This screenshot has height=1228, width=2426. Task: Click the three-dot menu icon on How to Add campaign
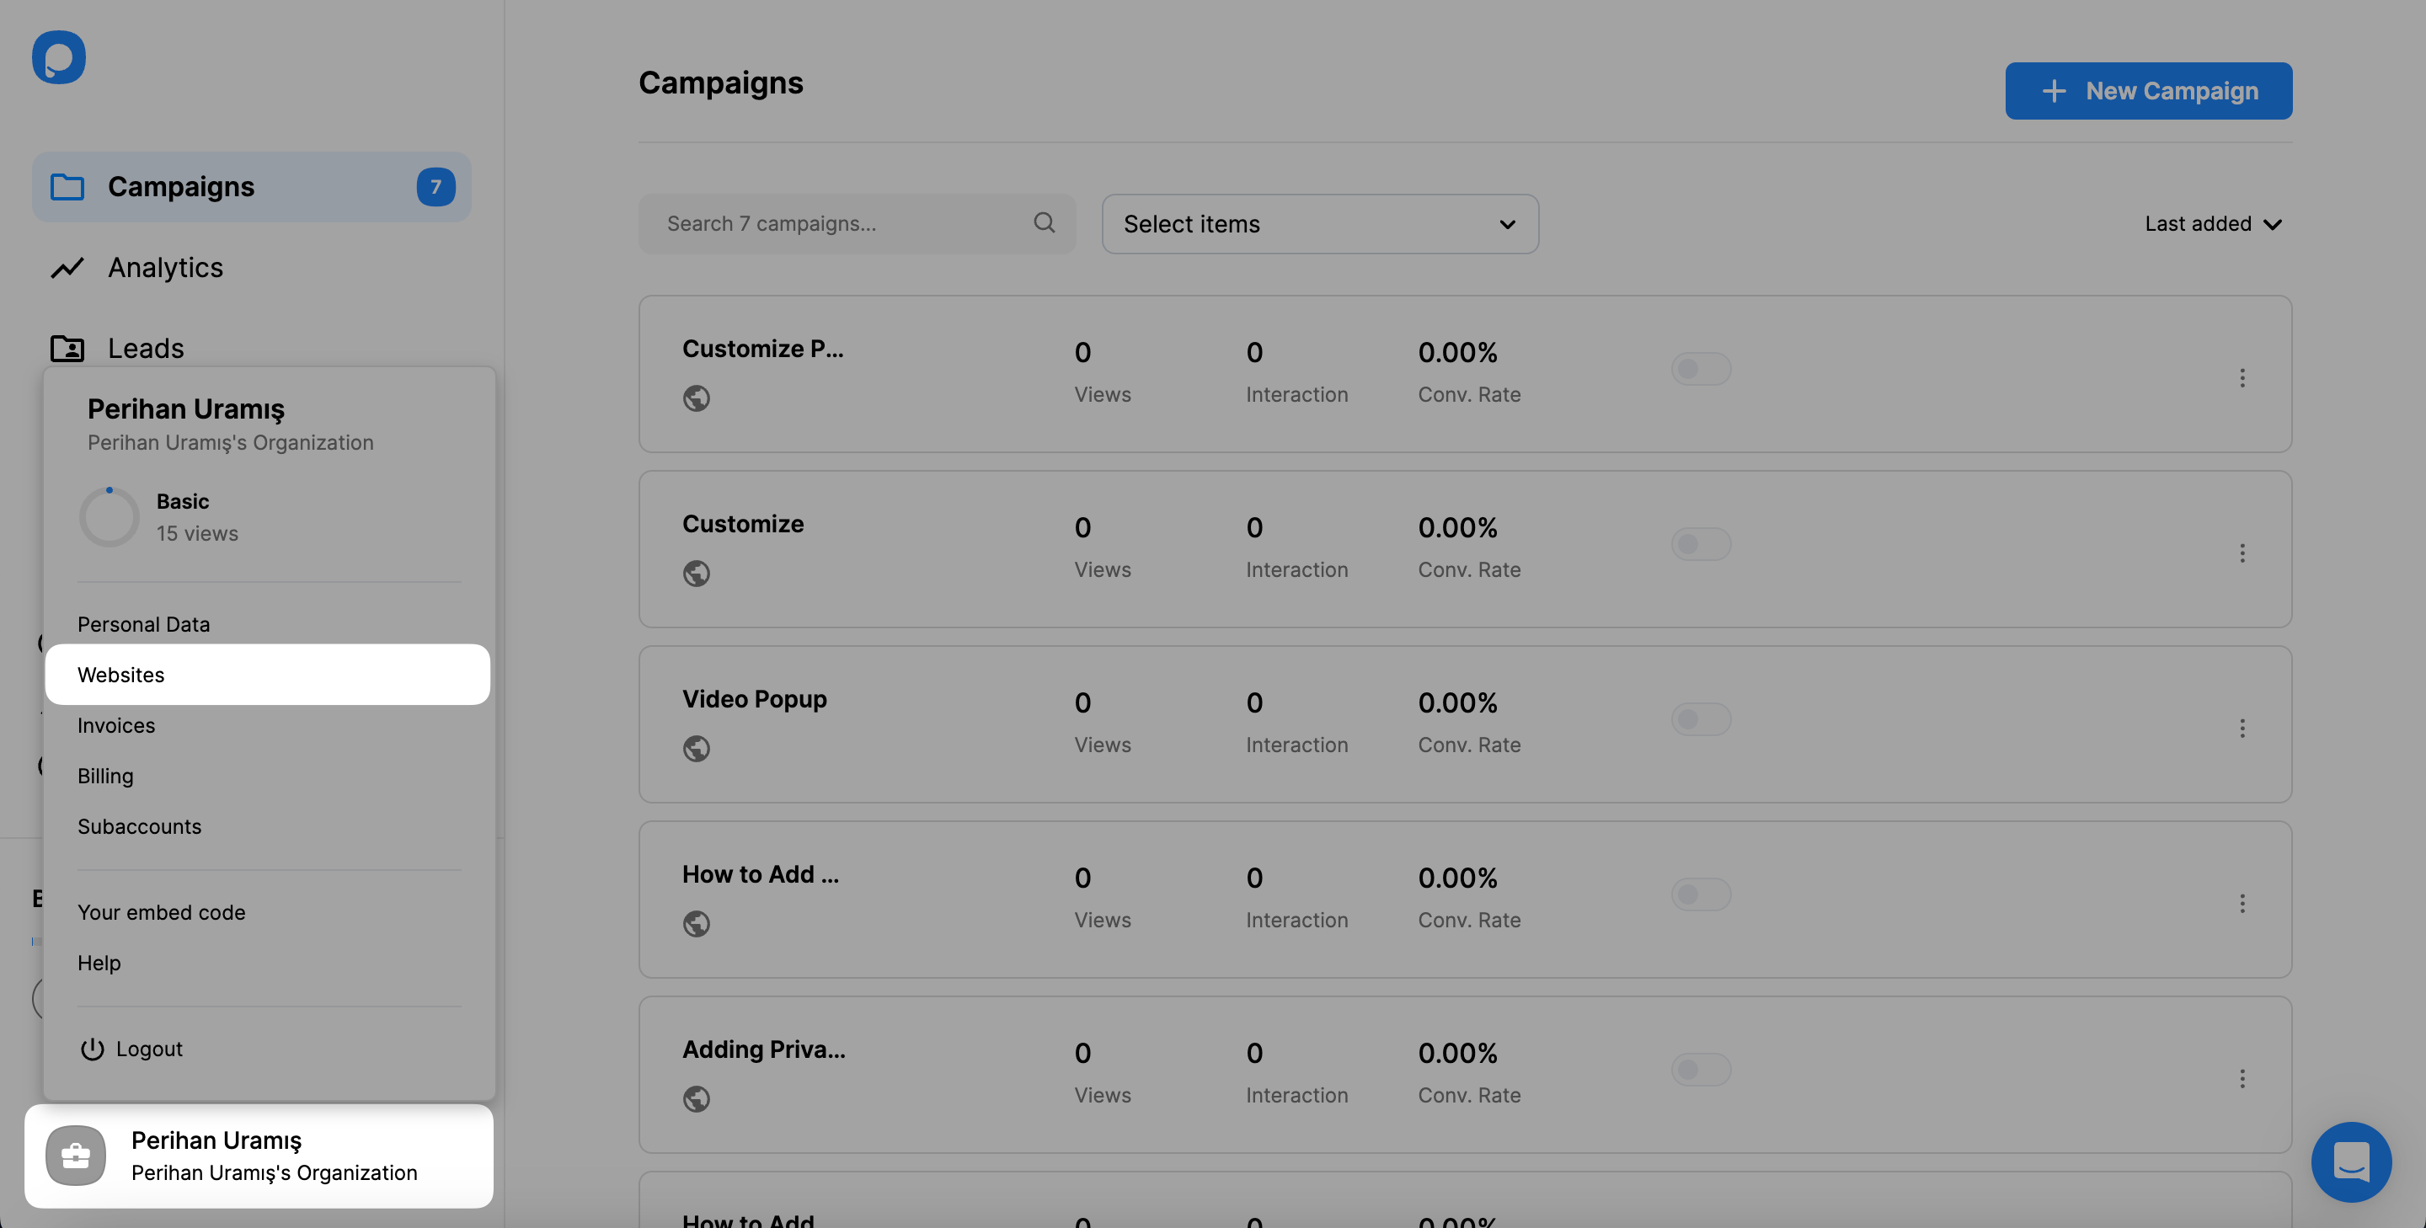pyautogui.click(x=2242, y=902)
